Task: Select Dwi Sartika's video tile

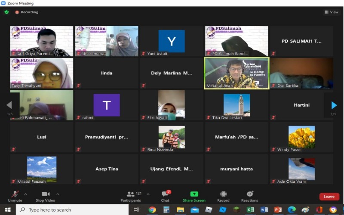Action: (301, 73)
